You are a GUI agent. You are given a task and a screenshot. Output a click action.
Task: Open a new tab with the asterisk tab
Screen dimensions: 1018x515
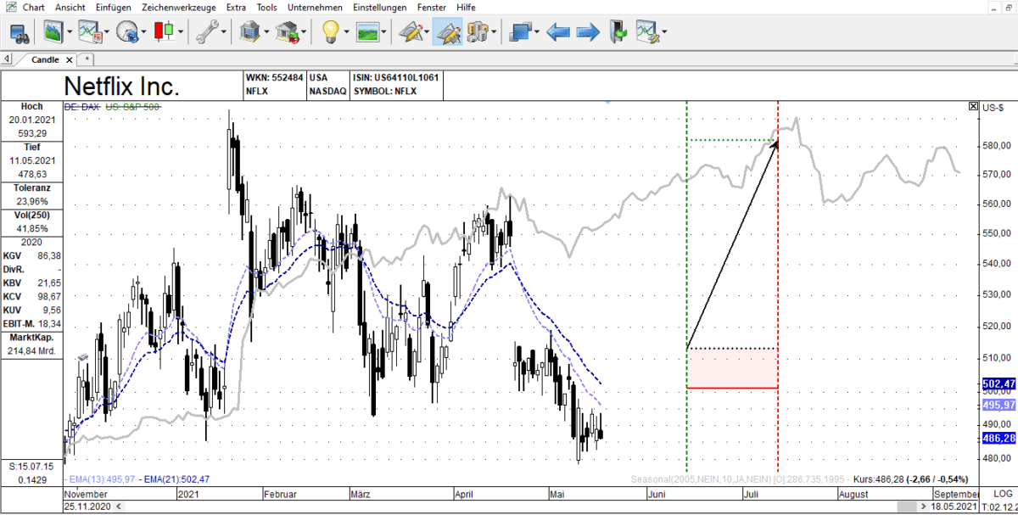87,59
